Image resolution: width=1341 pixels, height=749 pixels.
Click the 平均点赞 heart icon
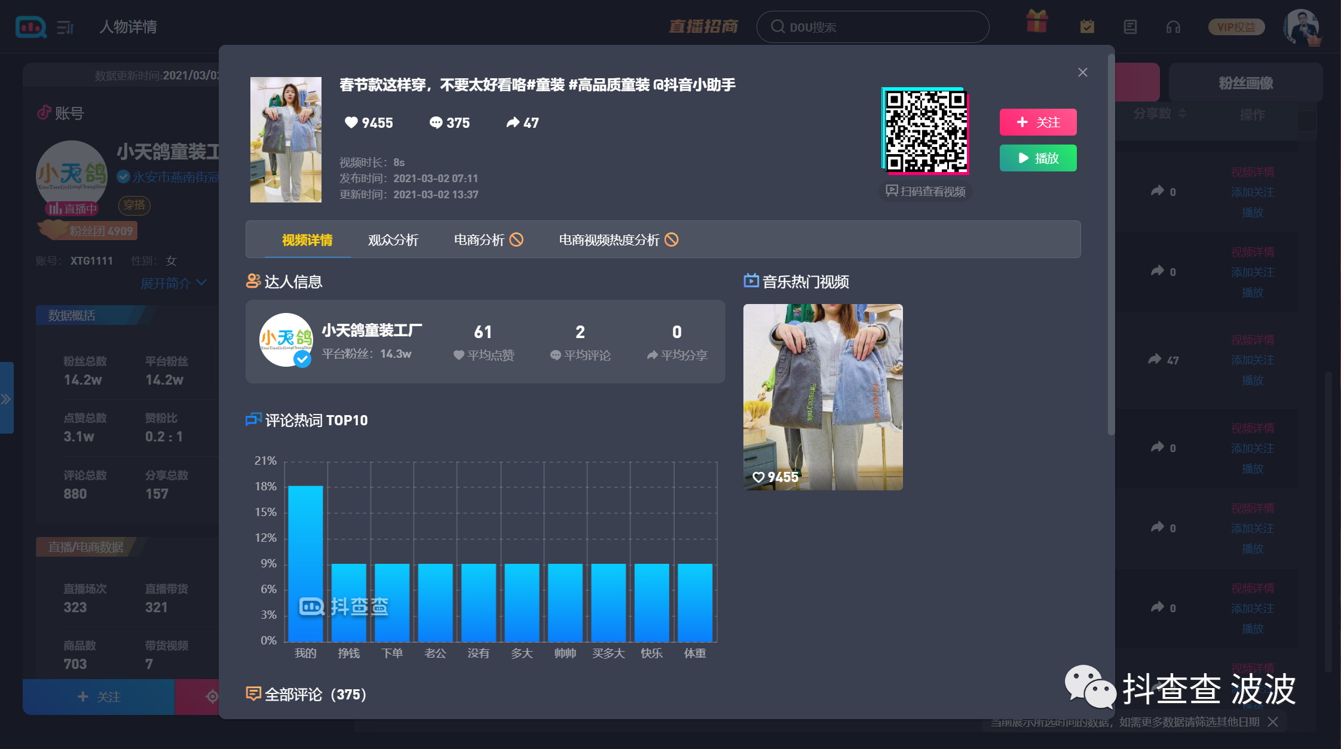(x=459, y=355)
